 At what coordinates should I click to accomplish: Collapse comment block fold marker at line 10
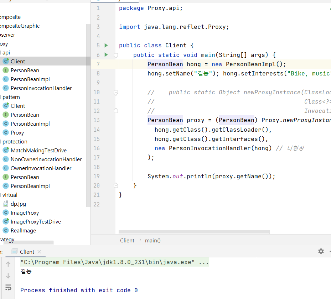tap(116, 93)
